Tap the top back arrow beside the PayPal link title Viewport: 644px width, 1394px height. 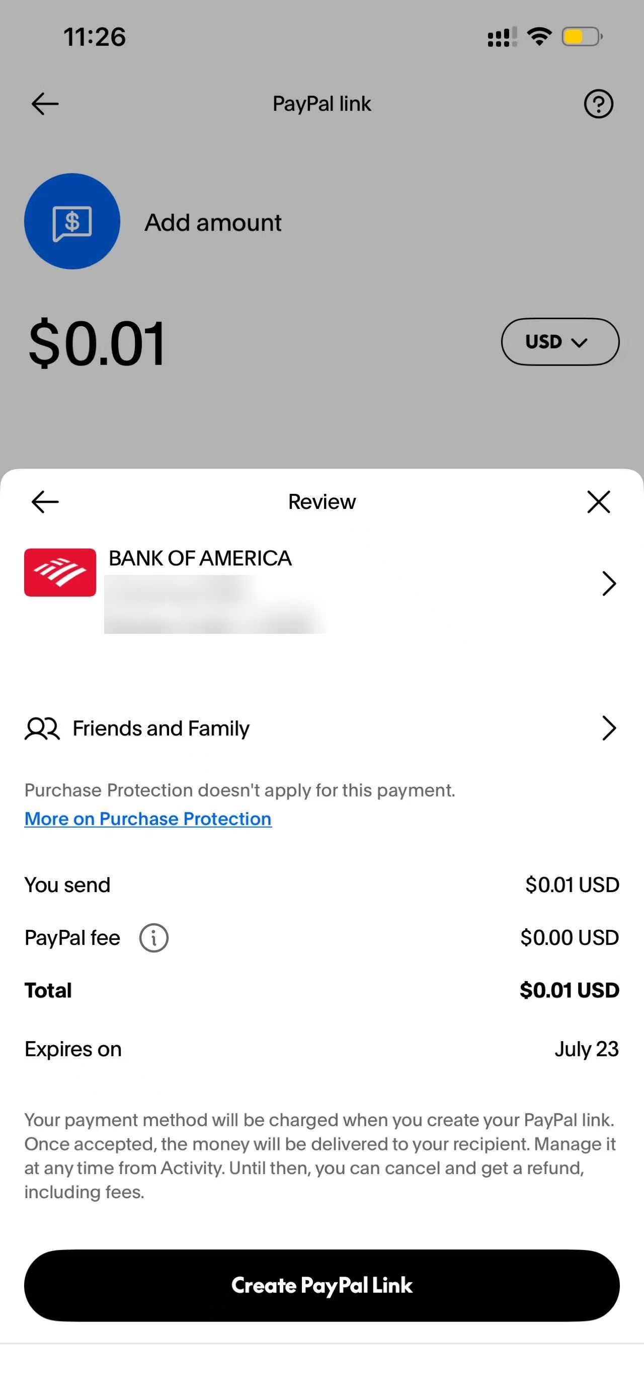coord(45,104)
